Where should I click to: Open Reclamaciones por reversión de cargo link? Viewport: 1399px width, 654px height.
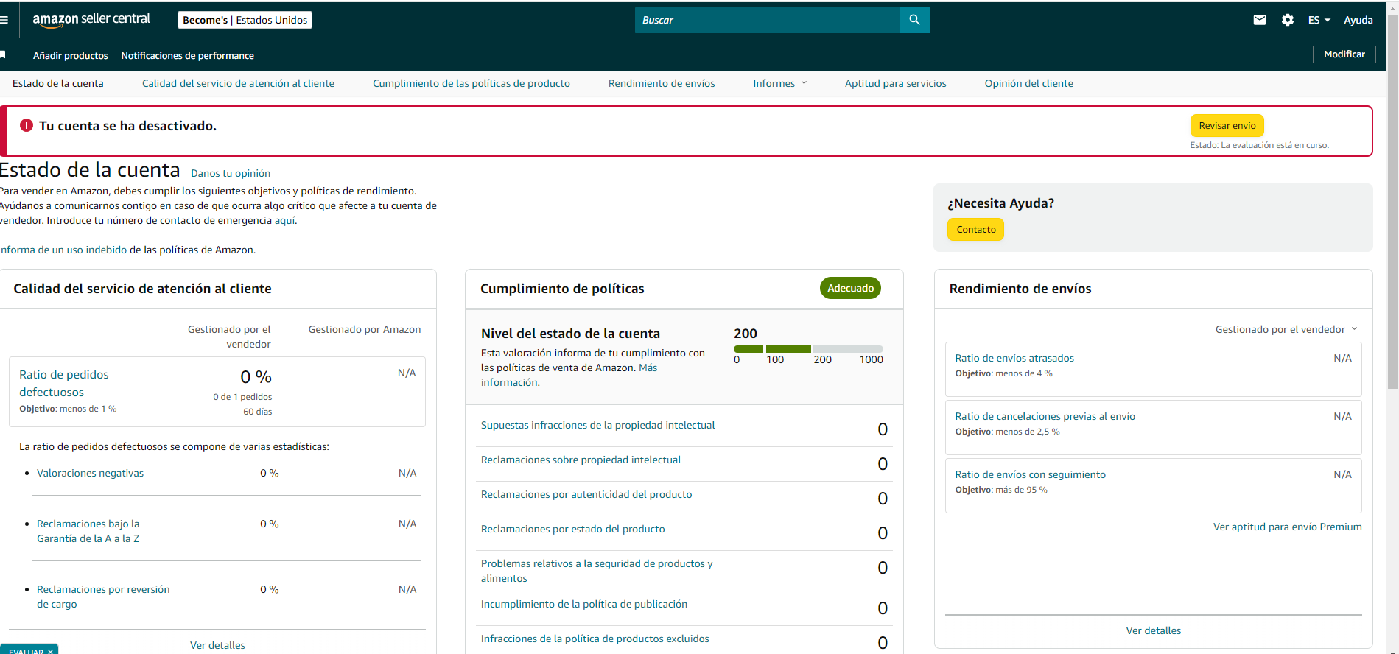103,597
